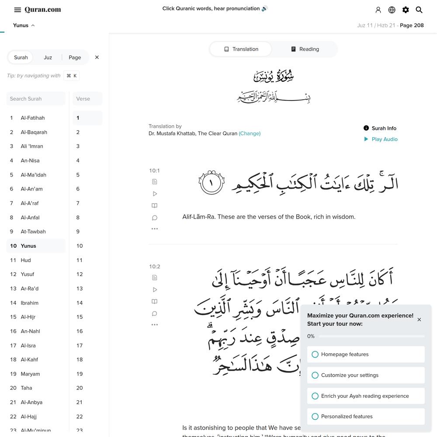The image size is (437, 437).
Task: Open the user profile icon
Action: 378,10
